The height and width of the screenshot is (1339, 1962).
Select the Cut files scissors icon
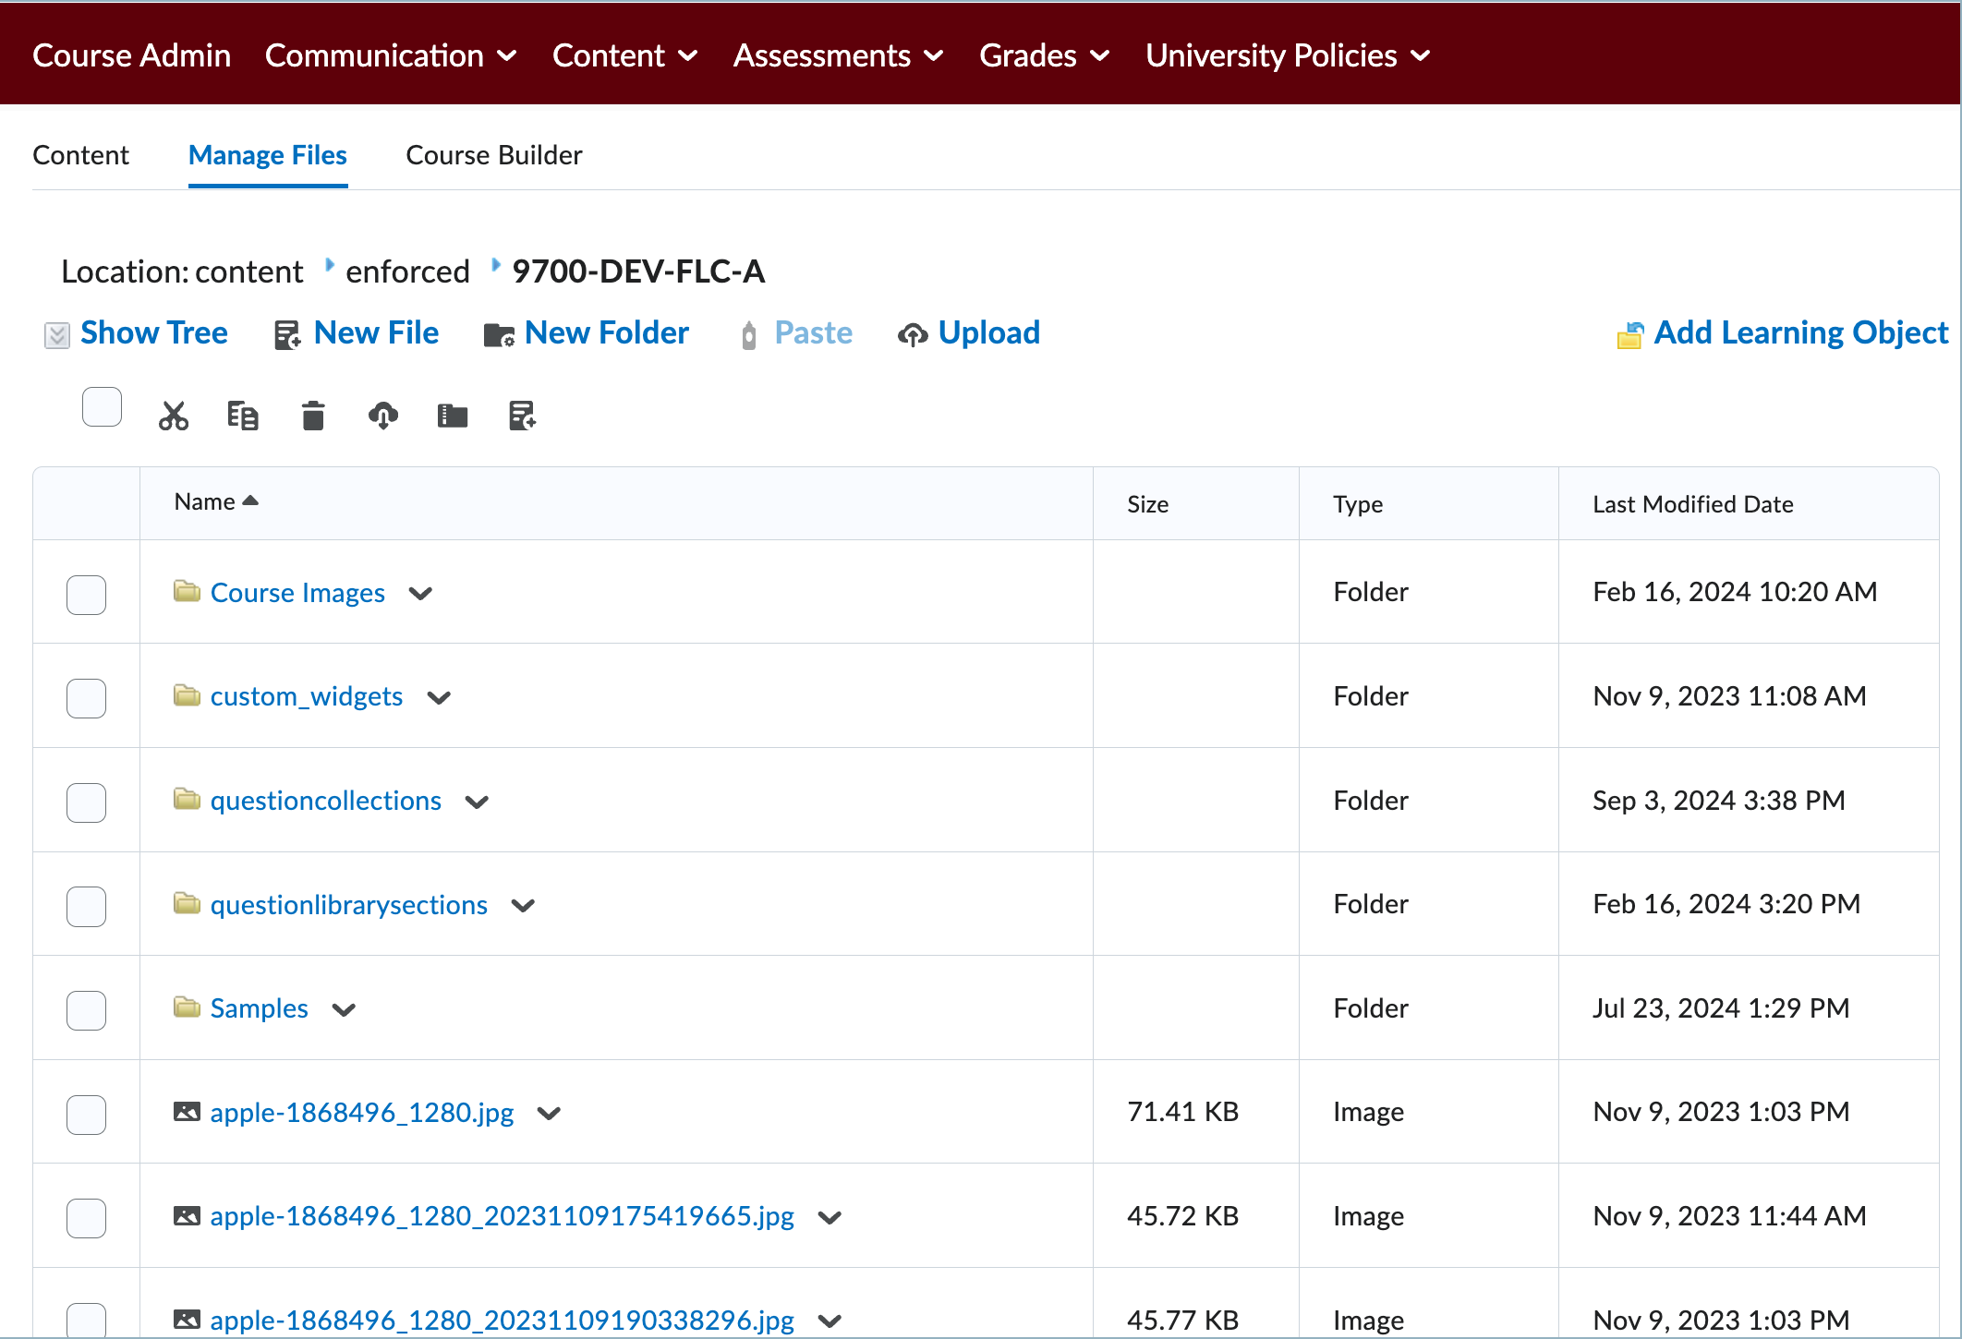click(x=174, y=416)
